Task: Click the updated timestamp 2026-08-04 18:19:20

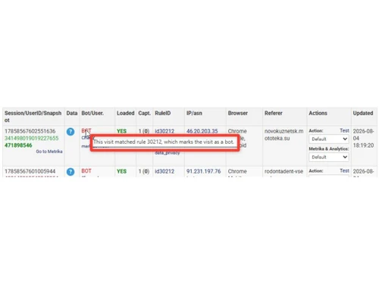Action: pyautogui.click(x=363, y=139)
